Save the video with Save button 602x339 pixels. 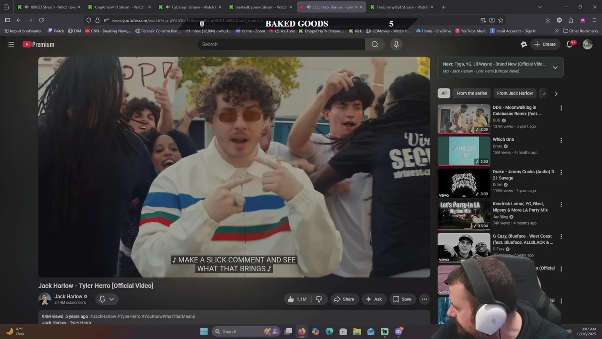[402, 299]
